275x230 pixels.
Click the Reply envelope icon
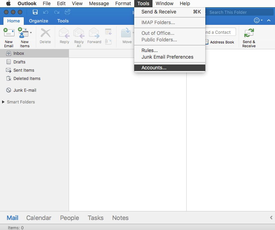click(x=64, y=33)
